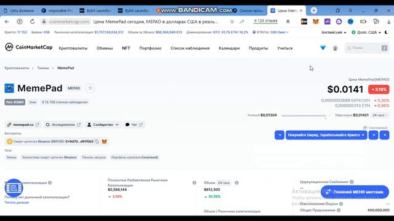Open the memepad.co website link
Viewport: 394px width, 221px height.
click(x=23, y=125)
